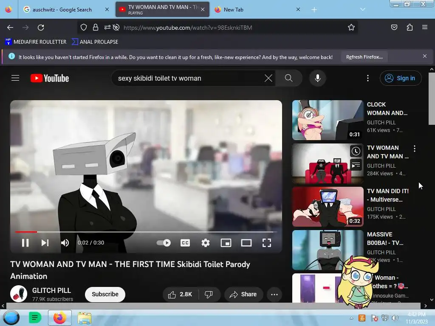Open Firefox View pinned icon

point(8,9)
